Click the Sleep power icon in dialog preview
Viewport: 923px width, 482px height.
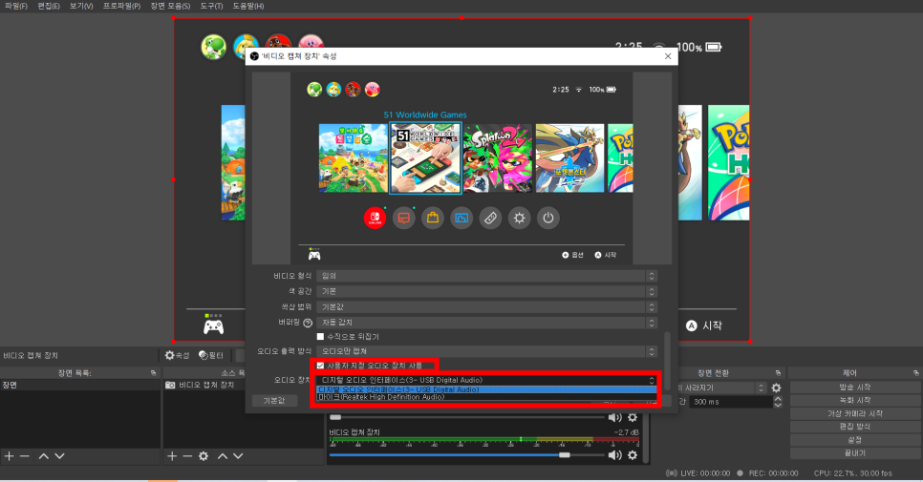point(548,218)
